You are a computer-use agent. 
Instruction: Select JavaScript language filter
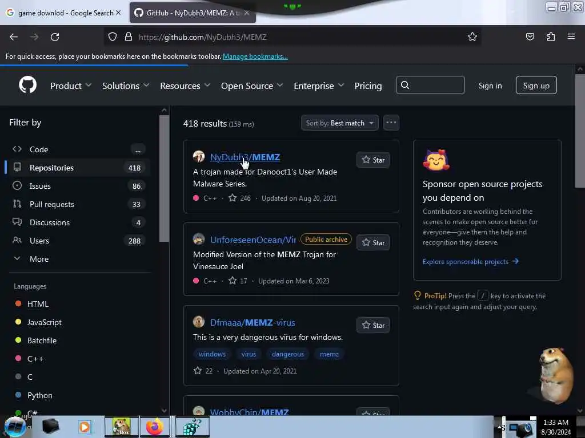point(45,322)
